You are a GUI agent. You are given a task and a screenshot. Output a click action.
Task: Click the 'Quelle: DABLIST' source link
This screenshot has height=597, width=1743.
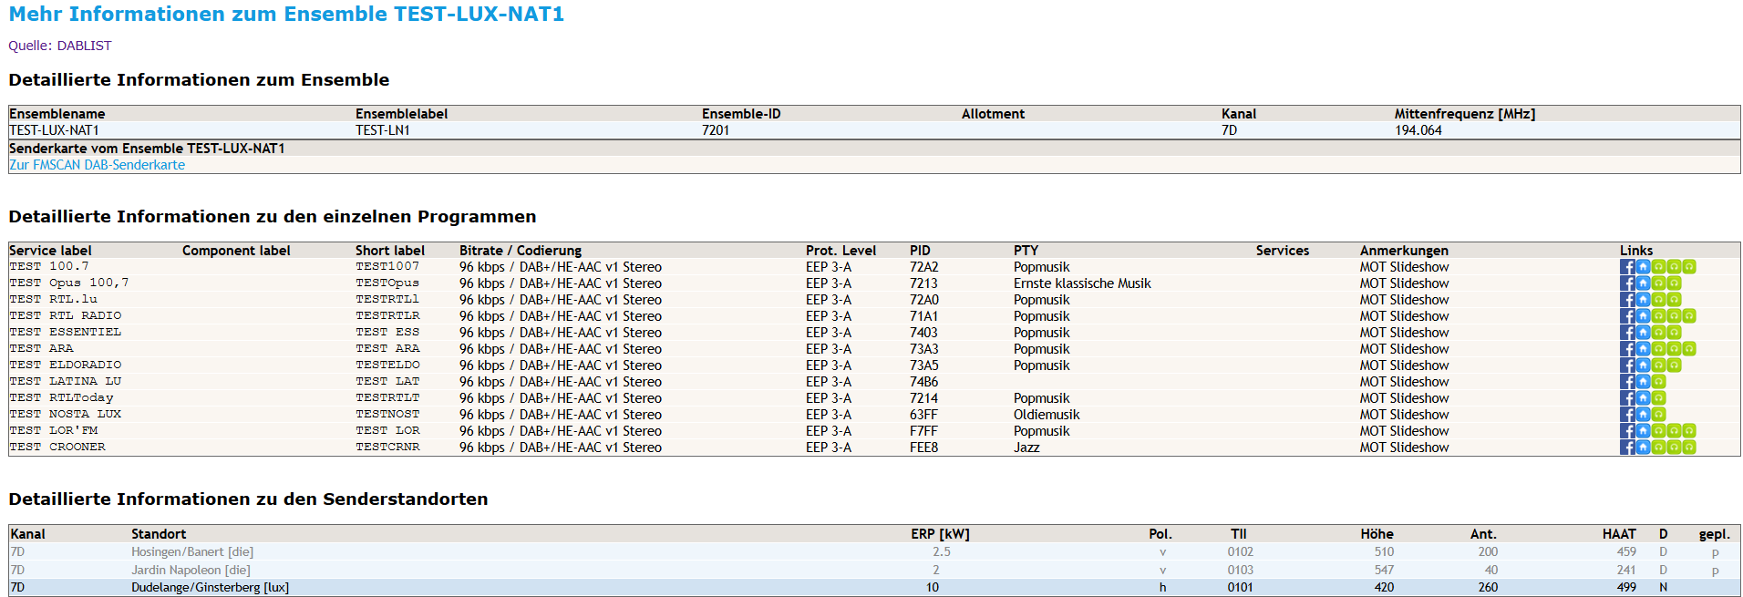[60, 46]
